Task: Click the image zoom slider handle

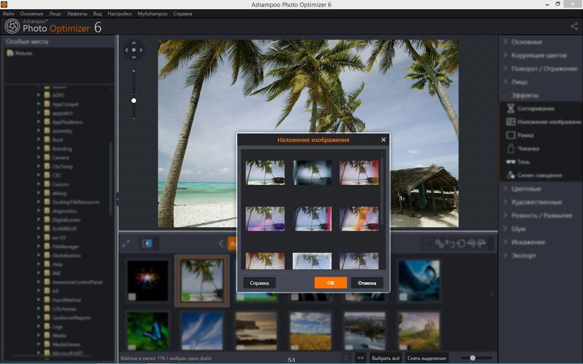Action: [134, 100]
